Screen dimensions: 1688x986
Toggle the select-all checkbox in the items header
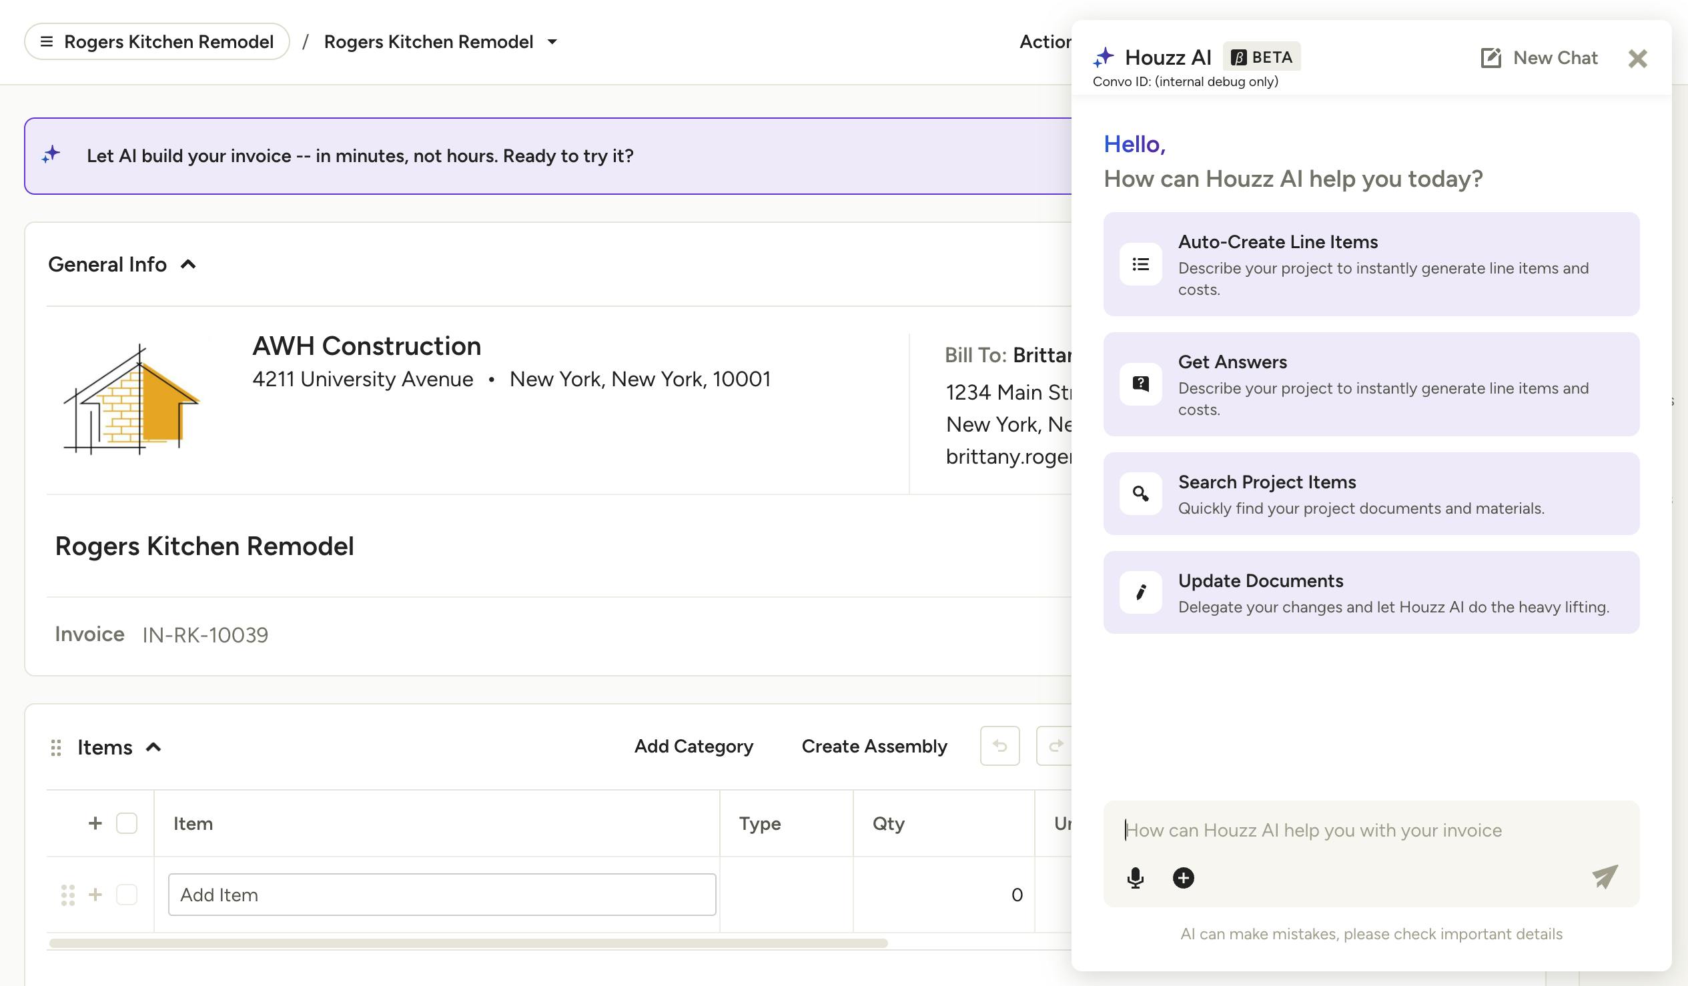pyautogui.click(x=127, y=823)
